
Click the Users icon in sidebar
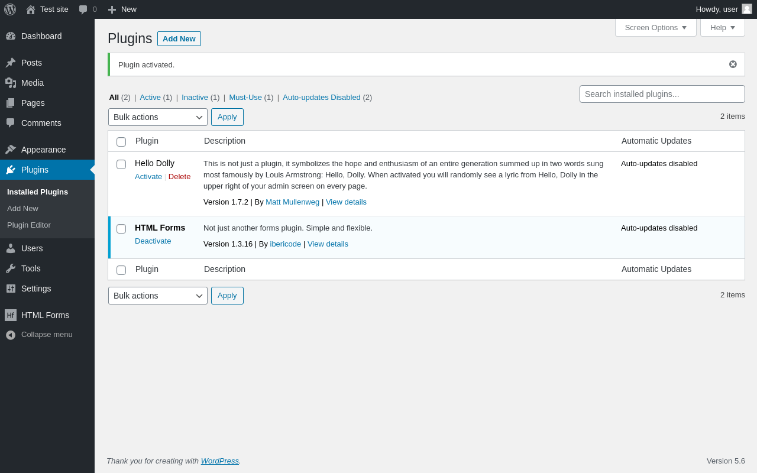(11, 248)
